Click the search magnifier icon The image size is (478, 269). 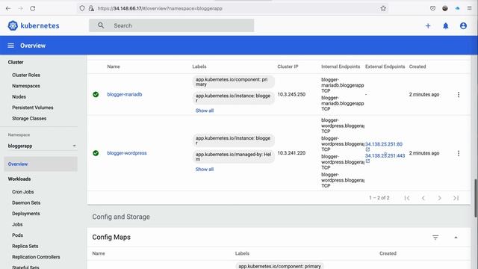(101, 25)
